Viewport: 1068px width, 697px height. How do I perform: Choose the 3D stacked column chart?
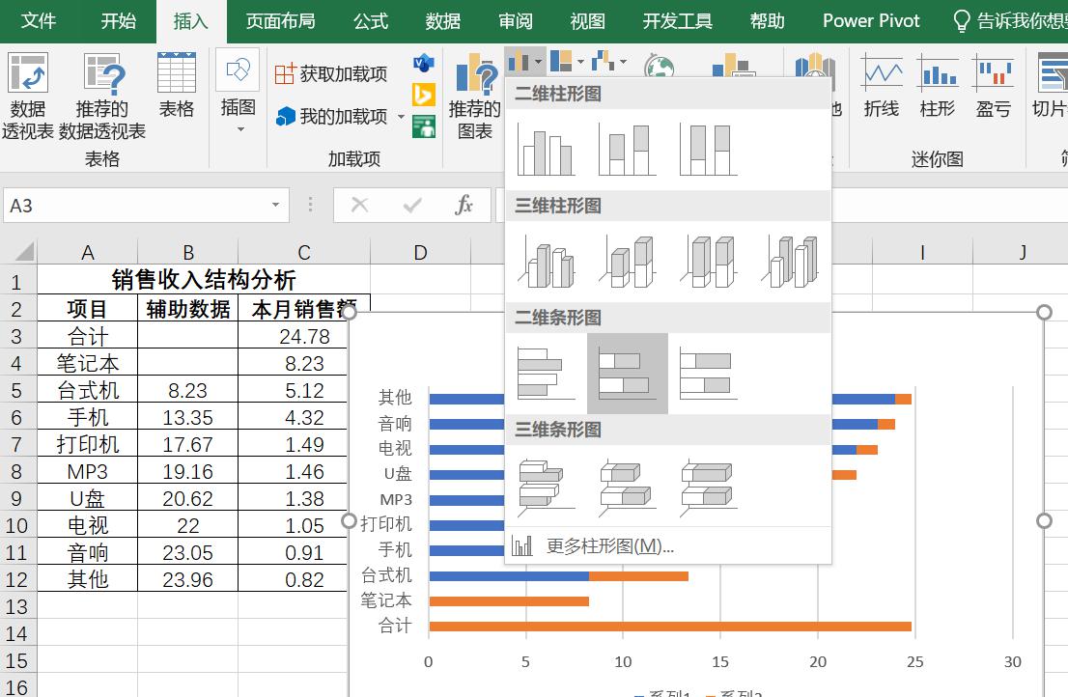627,262
